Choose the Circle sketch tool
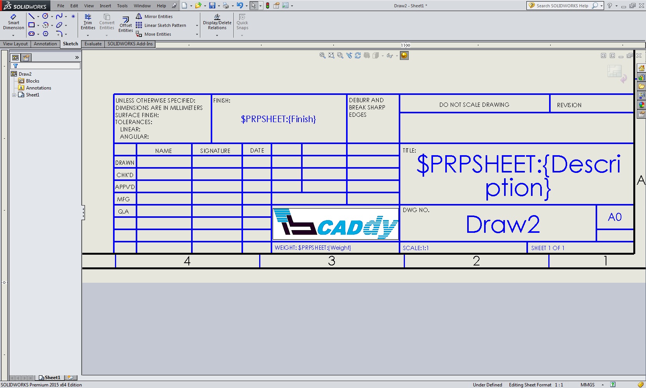 45,16
